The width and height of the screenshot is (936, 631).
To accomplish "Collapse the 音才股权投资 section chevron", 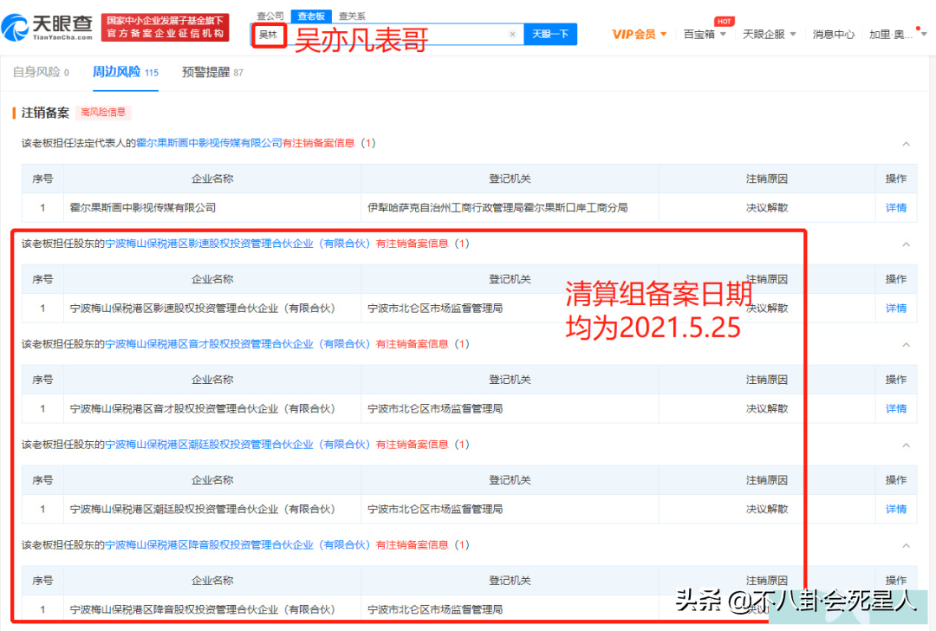I will point(906,345).
